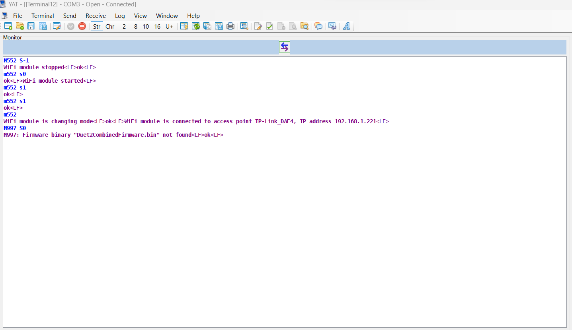The image size is (572, 330).
Task: Select Str string radix mode
Action: click(x=97, y=27)
